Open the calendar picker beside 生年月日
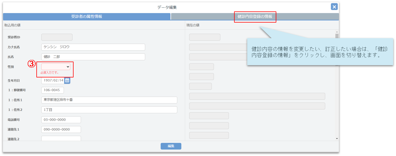The height and width of the screenshot is (156, 396). 67,81
